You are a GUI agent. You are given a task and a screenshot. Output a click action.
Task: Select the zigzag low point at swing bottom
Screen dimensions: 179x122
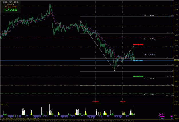pyautogui.click(x=115, y=70)
